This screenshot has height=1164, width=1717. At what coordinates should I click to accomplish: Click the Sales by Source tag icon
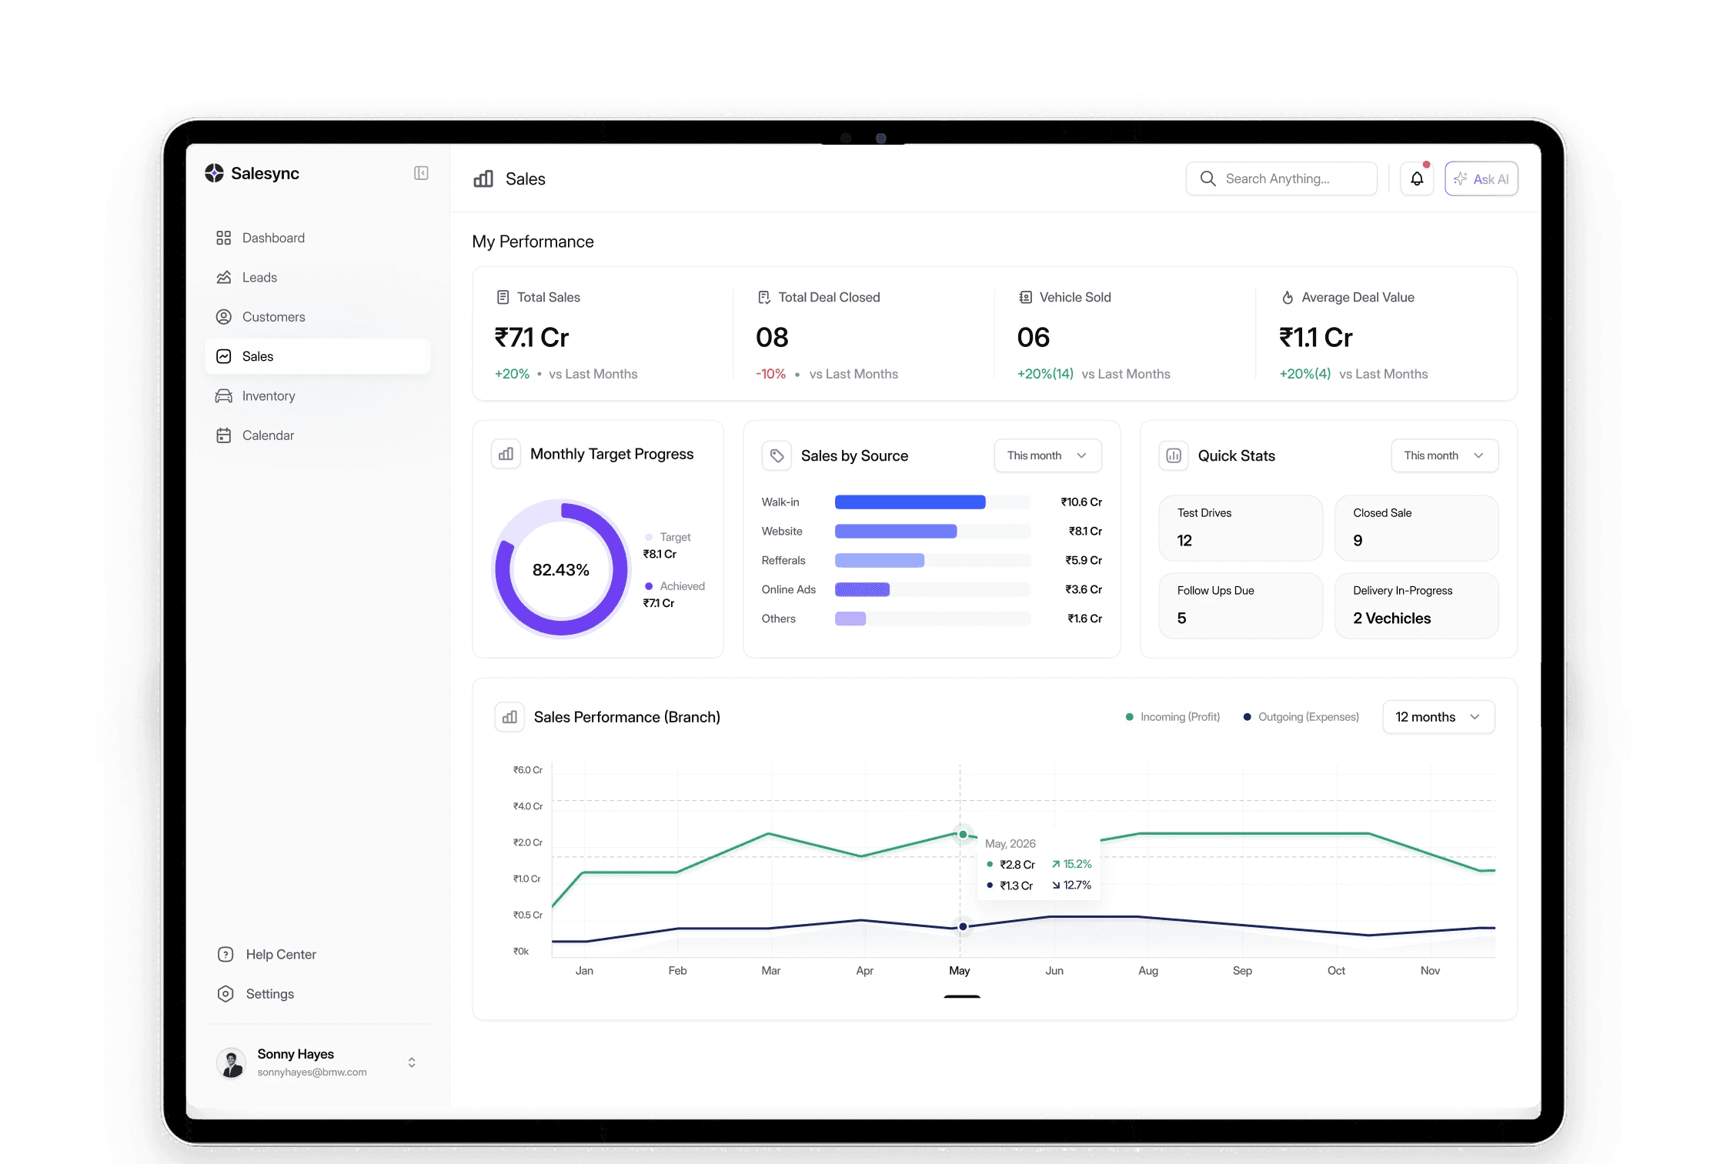click(x=777, y=455)
